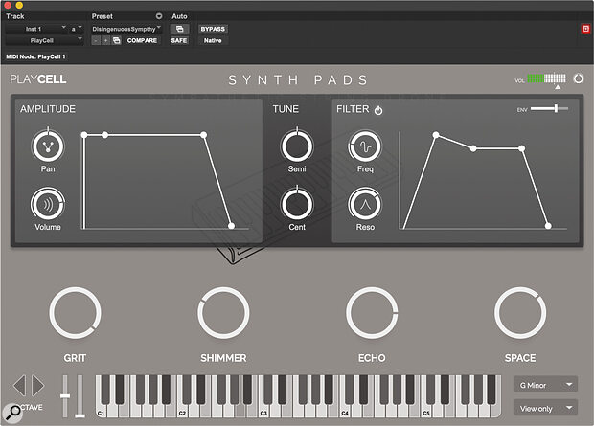Click the filter Reso knob

point(365,205)
